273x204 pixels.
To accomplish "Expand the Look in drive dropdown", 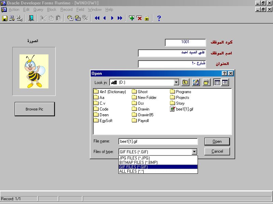I will (x=176, y=82).
